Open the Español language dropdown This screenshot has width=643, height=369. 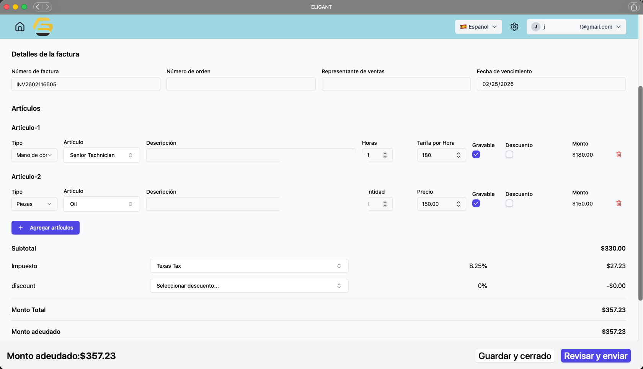pos(478,27)
